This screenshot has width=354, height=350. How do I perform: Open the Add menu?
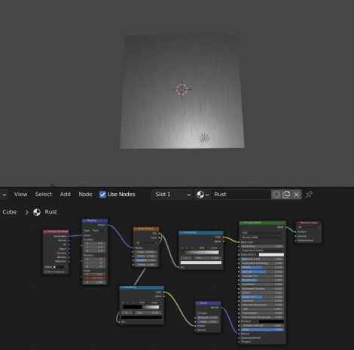[x=65, y=195]
